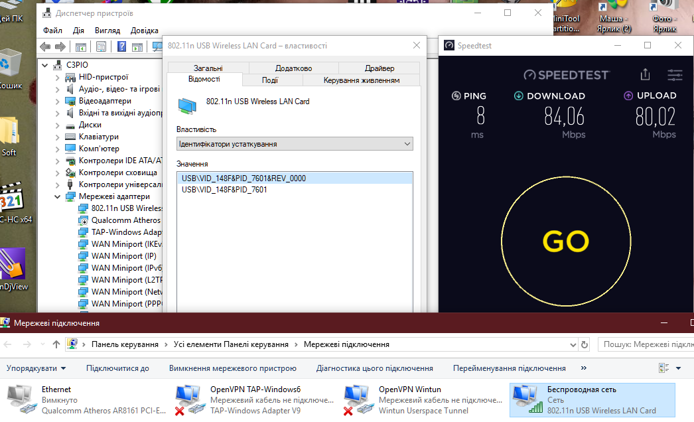This screenshot has width=694, height=422.
Task: Click the refresh icon next to the address bar
Action: tap(585, 344)
